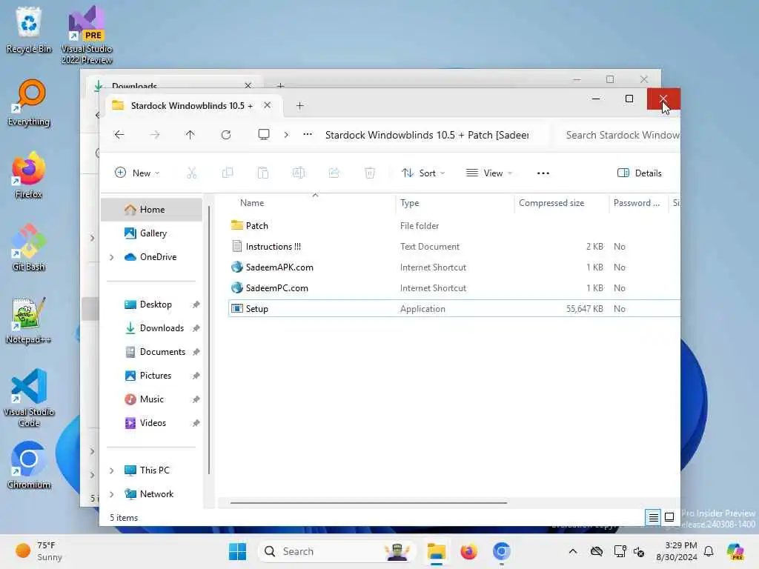Select Home in the navigation pane
Screen dimensions: 759x569
pos(151,210)
